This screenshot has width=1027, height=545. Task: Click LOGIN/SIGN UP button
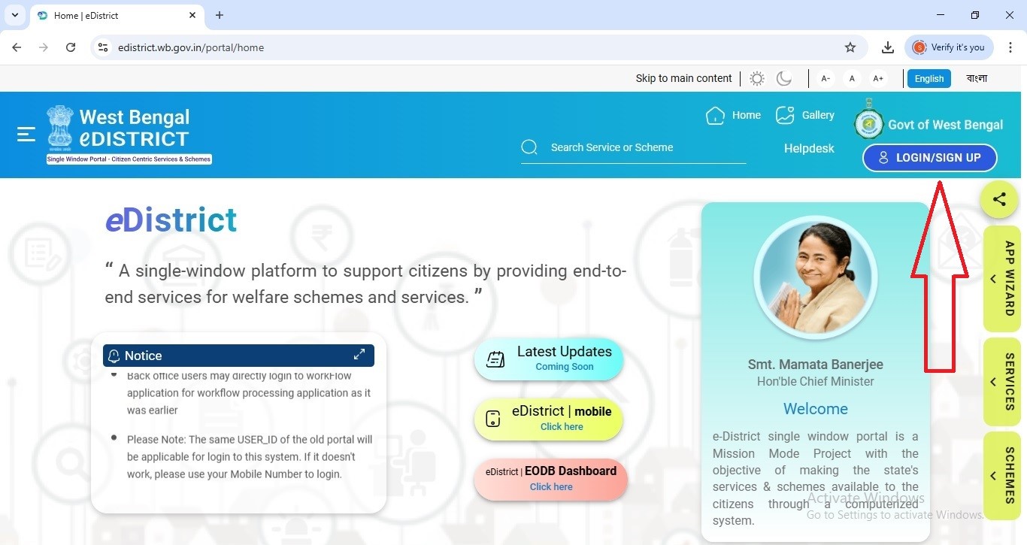click(930, 158)
